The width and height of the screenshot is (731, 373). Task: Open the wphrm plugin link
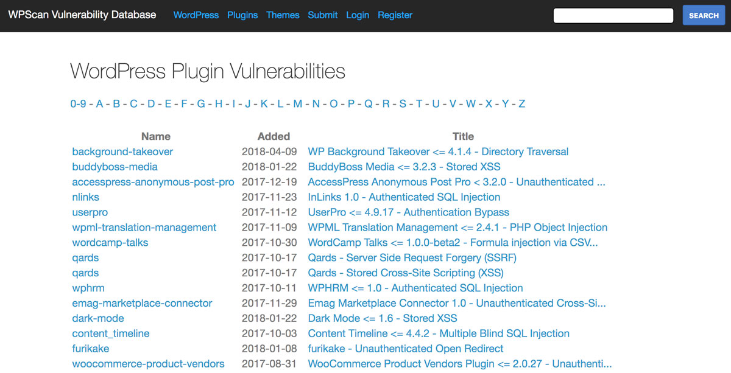click(88, 288)
